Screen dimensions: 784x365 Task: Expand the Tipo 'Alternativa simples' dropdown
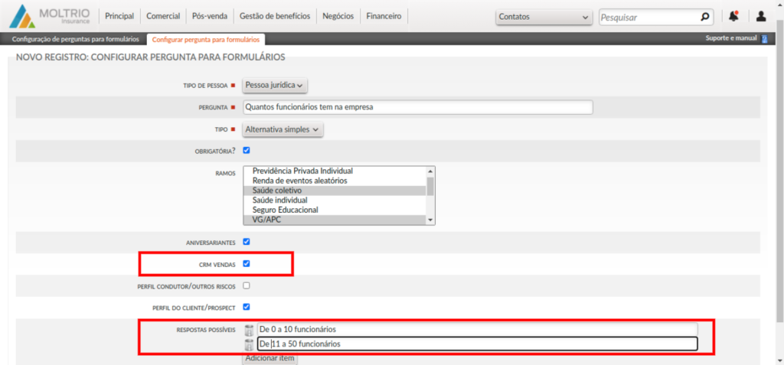[x=283, y=129]
